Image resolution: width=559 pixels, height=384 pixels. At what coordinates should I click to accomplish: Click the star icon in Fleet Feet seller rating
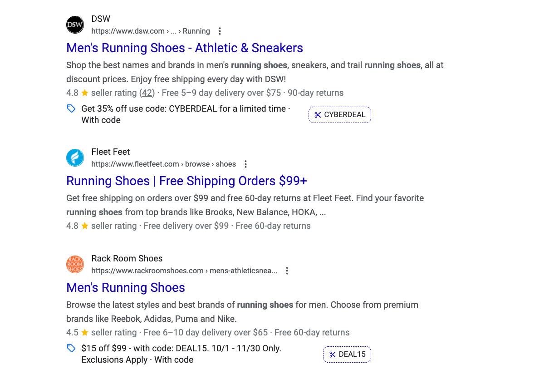pyautogui.click(x=85, y=226)
